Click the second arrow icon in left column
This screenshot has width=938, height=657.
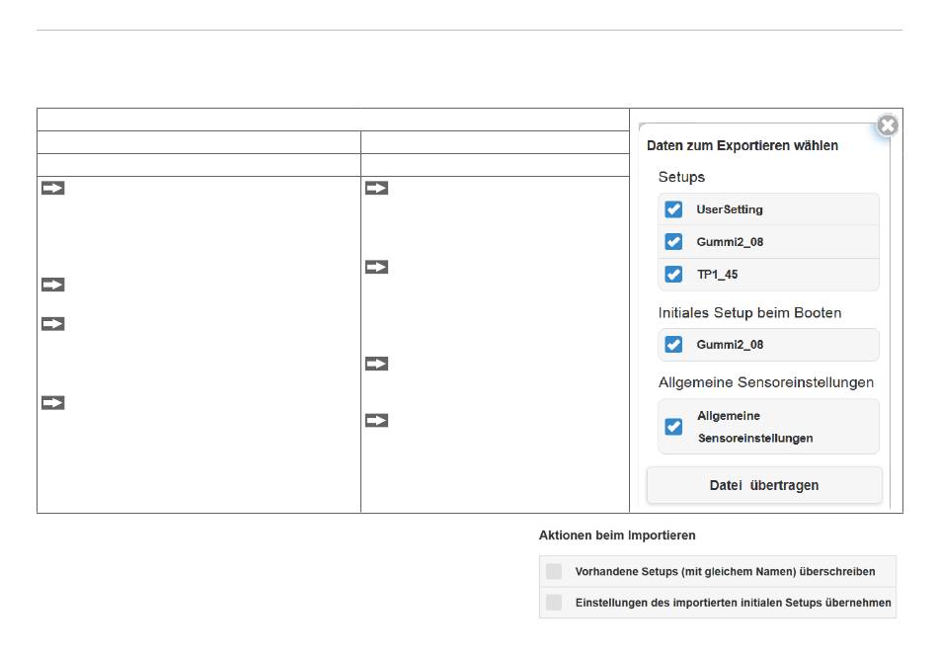click(52, 285)
